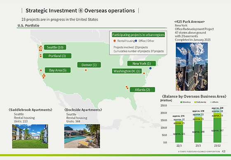The width and height of the screenshot is (231, 160).
Task: Click the <425 Park Avenue> heading
Action: (189, 22)
